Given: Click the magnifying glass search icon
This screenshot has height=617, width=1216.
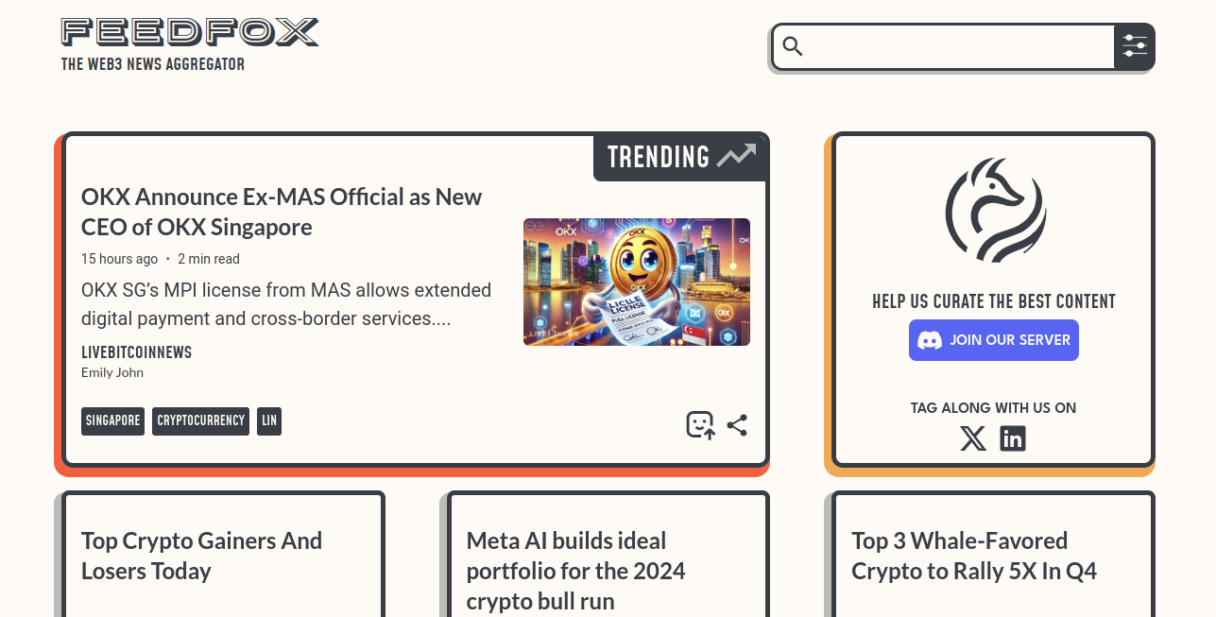Looking at the screenshot, I should coord(793,46).
